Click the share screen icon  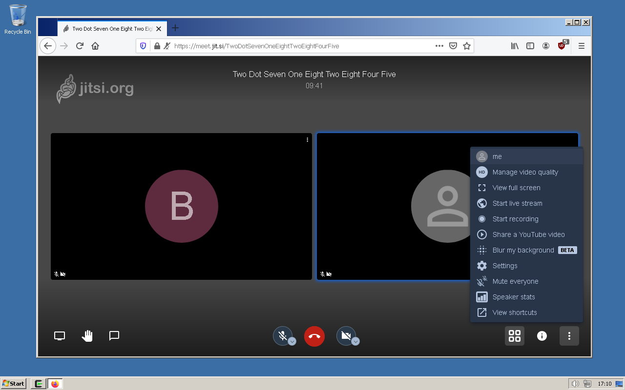[60, 336]
